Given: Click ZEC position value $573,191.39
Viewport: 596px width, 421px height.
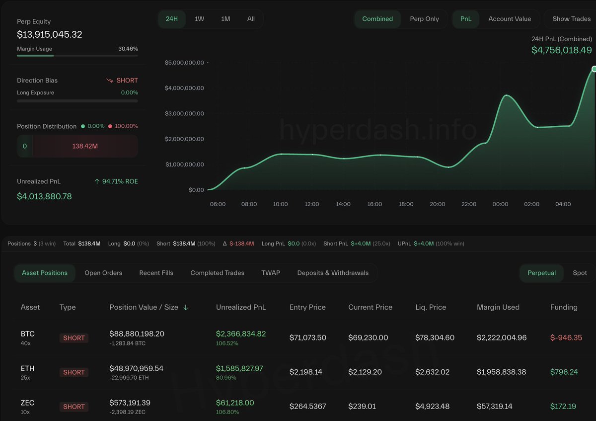Looking at the screenshot, I should 130,403.
